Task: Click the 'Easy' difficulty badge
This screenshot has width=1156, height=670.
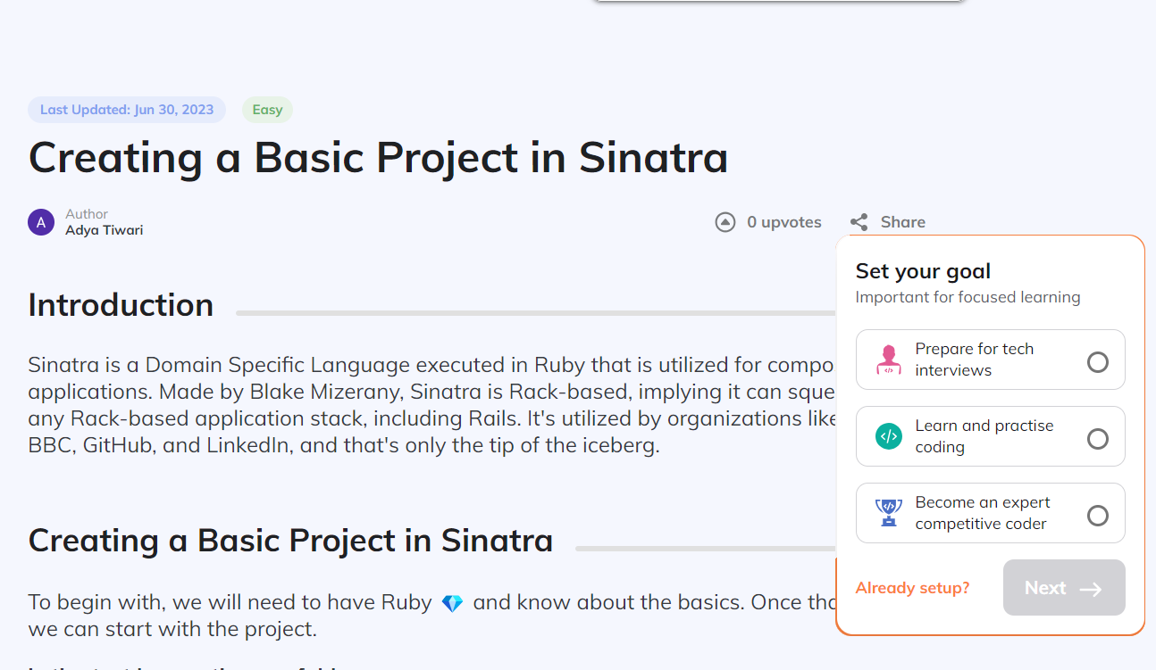Action: (x=267, y=110)
